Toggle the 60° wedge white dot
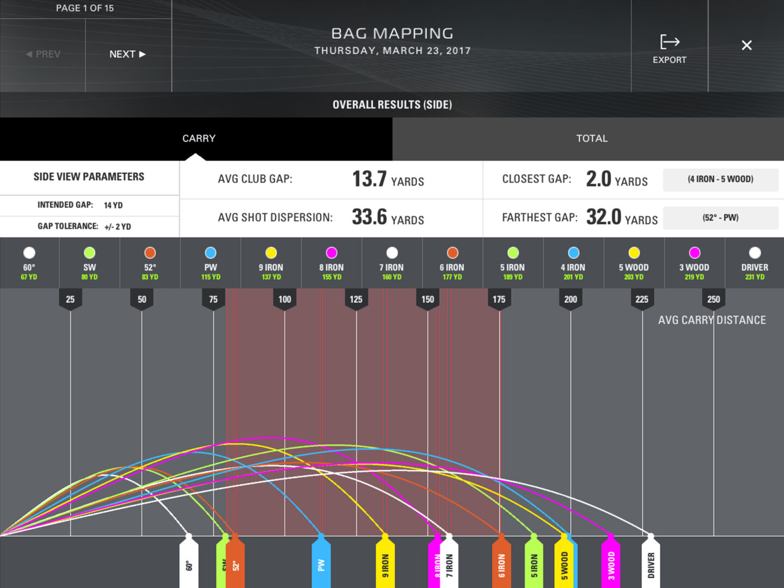This screenshot has height=588, width=784. 29,253
